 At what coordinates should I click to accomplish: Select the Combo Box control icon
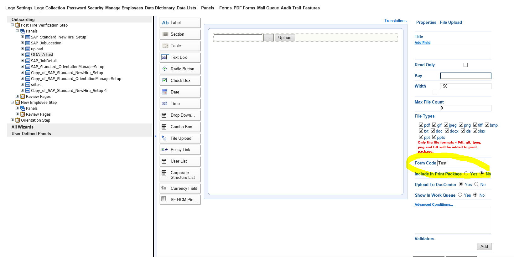164,127
